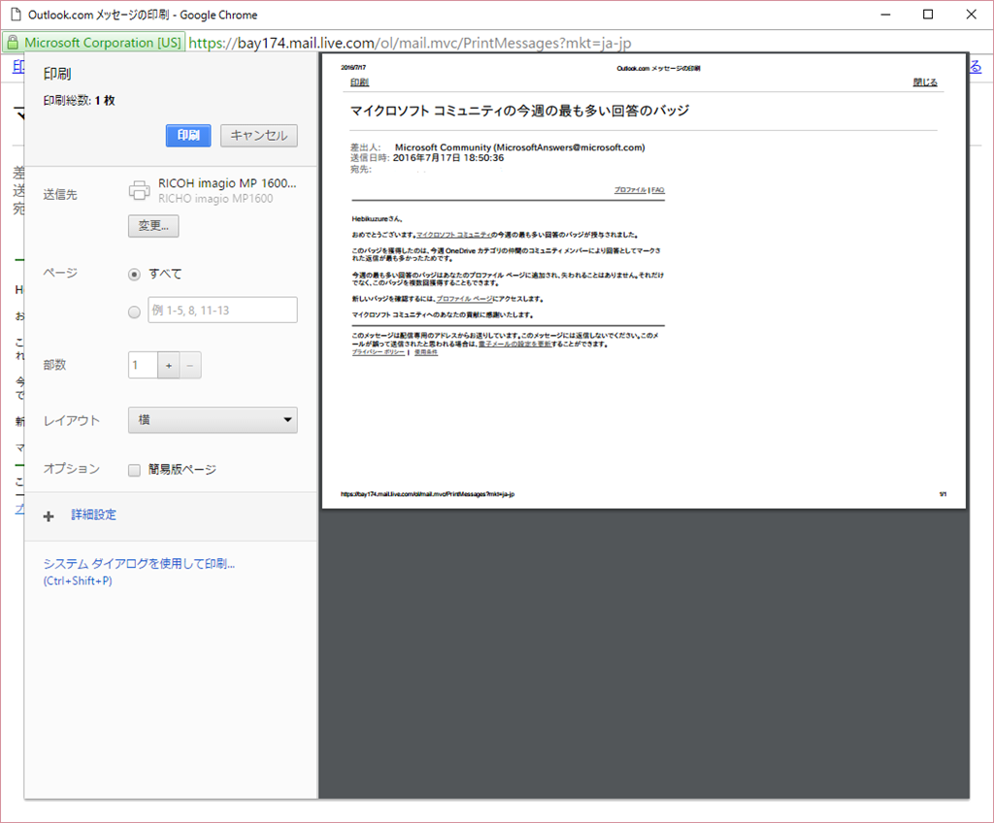994x823 pixels.
Task: Click the Hebikuzure greeting line in preview
Action: click(378, 218)
